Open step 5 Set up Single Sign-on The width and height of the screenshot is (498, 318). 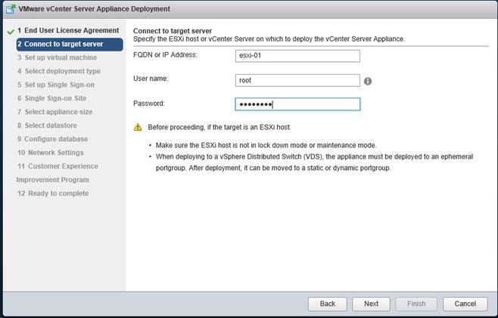click(x=56, y=85)
